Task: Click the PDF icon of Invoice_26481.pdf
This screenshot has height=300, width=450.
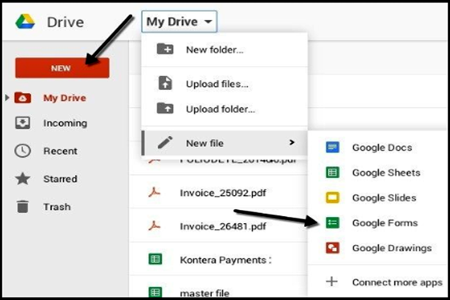Action: (x=154, y=226)
